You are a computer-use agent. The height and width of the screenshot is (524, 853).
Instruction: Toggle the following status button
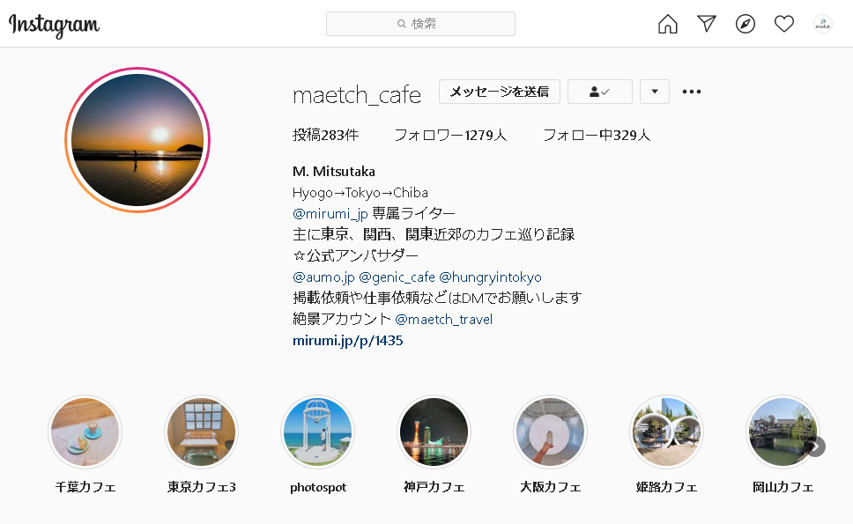click(599, 92)
